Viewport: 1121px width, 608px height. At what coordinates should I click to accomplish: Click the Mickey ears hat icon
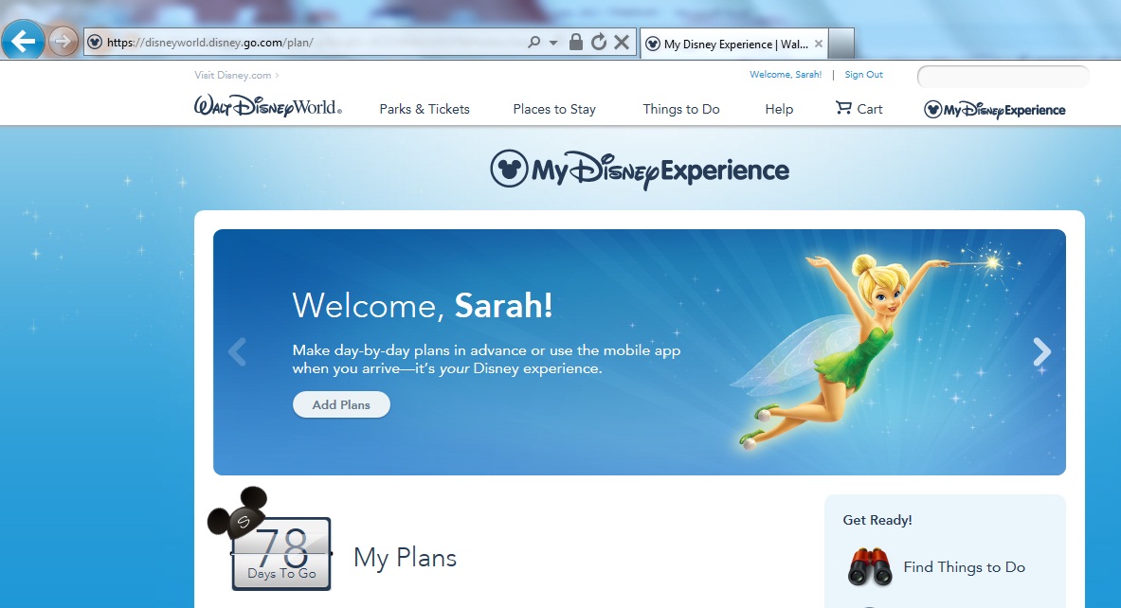[x=238, y=512]
